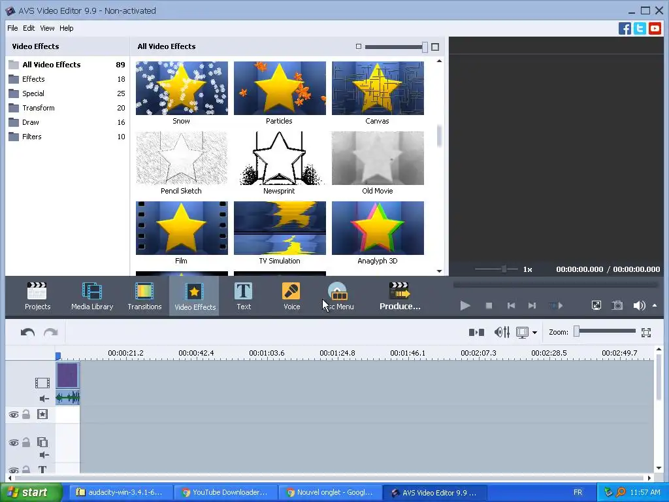
Task: Click the next scene button
Action: click(x=555, y=306)
